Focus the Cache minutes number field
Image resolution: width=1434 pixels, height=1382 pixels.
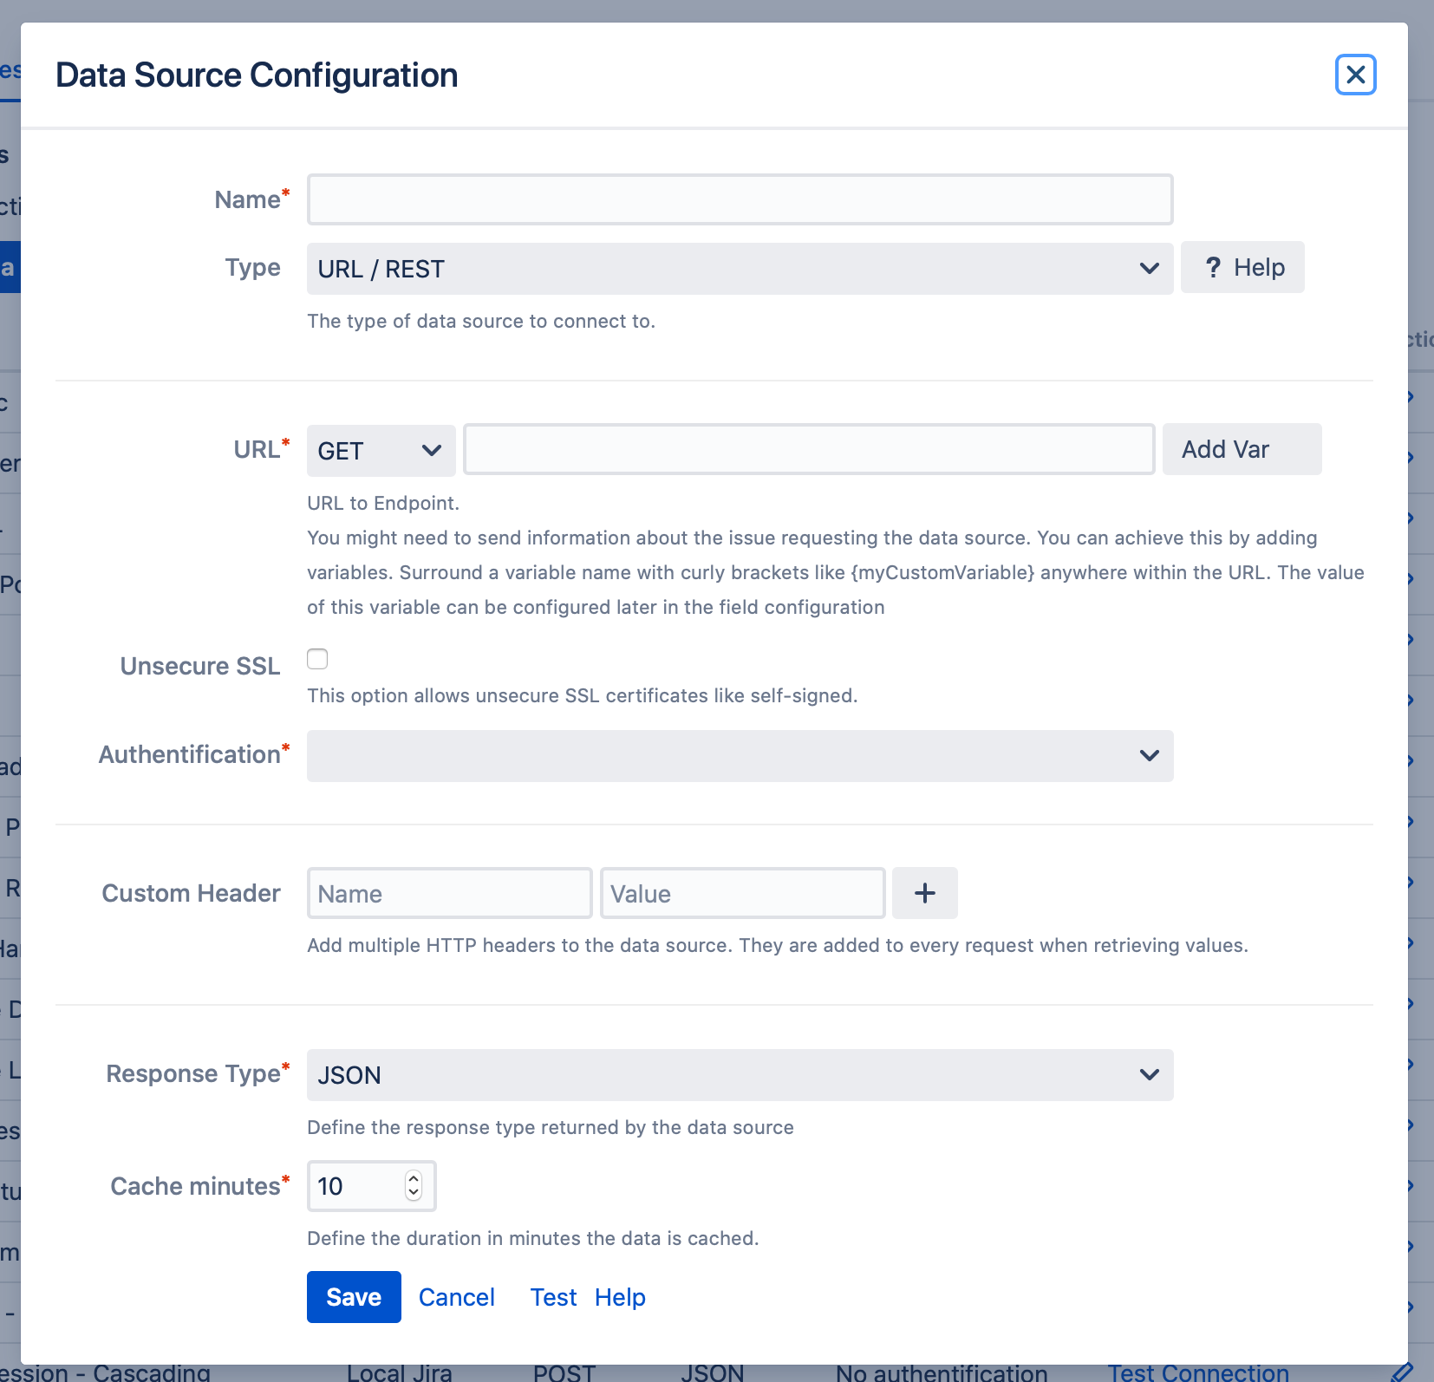tap(355, 1186)
